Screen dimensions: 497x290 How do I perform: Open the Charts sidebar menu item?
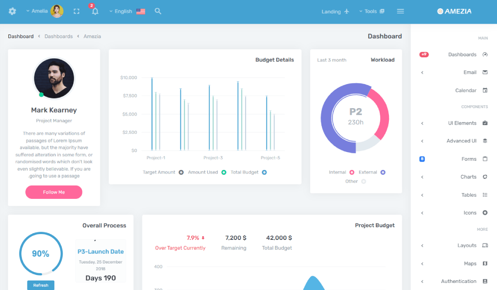tap(468, 177)
